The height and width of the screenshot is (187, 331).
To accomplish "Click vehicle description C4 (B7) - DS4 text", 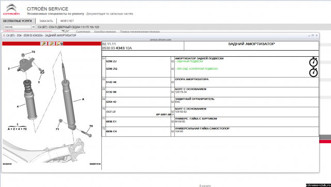I will [68, 27].
